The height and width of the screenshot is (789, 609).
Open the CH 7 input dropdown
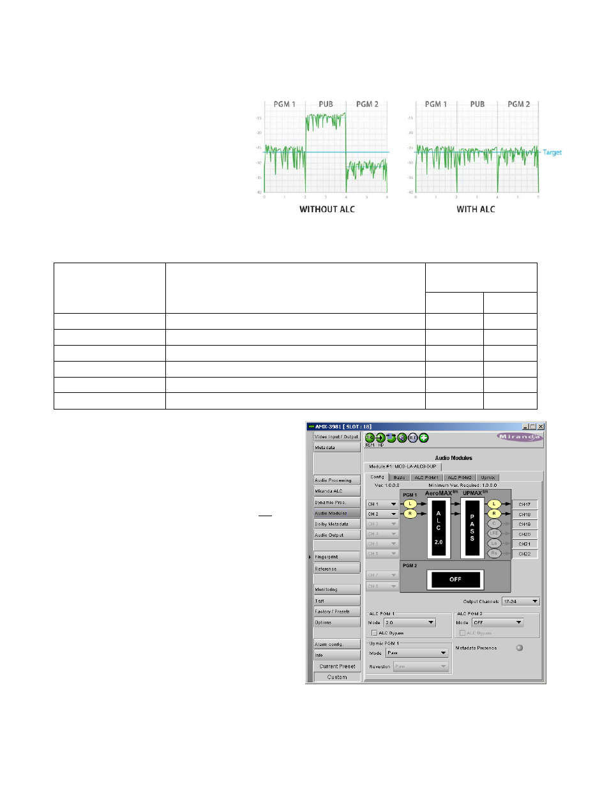coord(382,575)
